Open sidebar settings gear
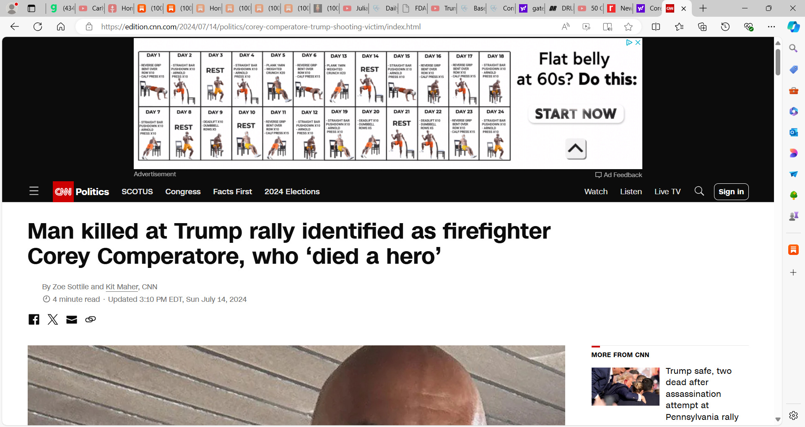The image size is (805, 427). (793, 415)
